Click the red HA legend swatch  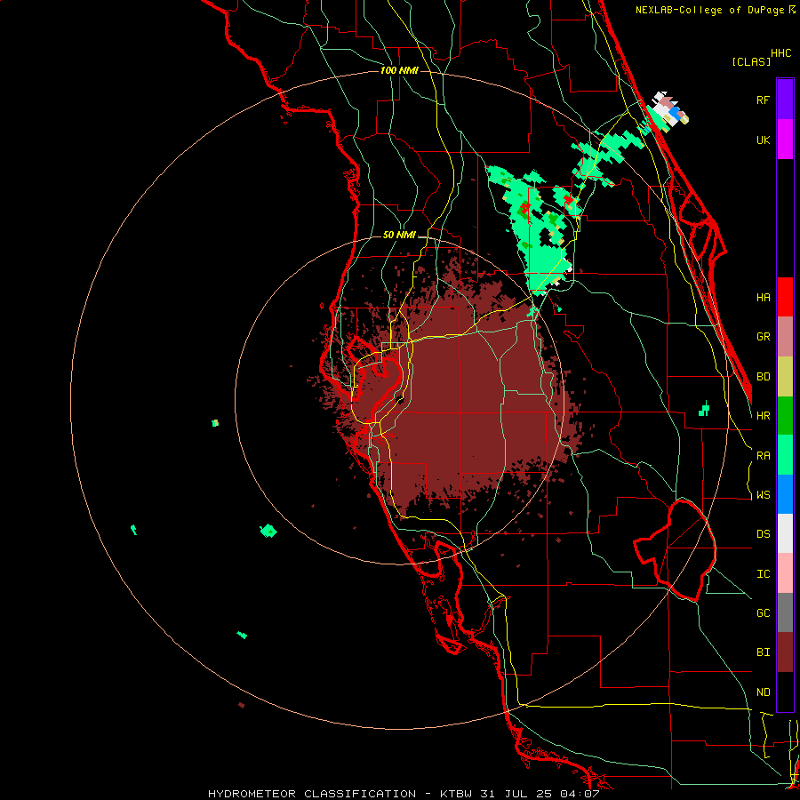click(785, 297)
